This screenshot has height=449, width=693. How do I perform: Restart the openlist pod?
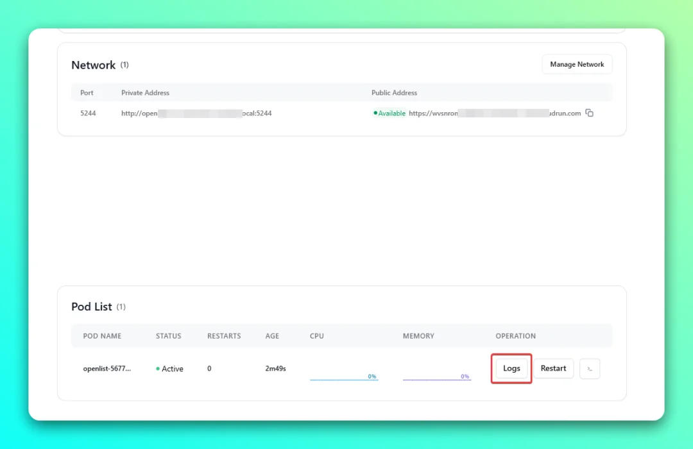553,368
